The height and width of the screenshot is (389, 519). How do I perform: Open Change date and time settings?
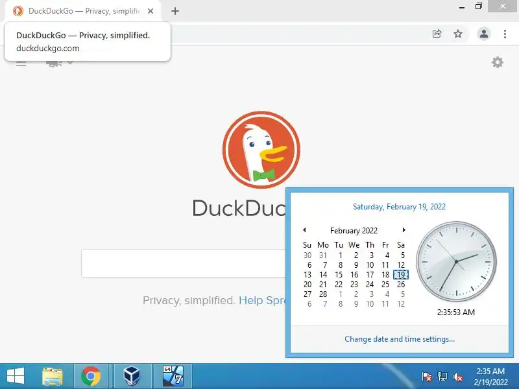[x=400, y=339]
